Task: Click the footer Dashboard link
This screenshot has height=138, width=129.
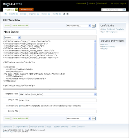Action: [x=8, y=126]
